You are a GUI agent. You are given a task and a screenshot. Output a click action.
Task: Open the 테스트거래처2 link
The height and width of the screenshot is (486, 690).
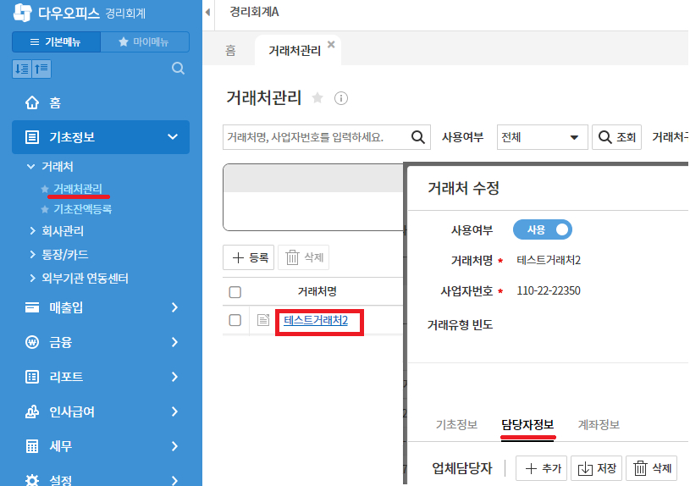[316, 320]
